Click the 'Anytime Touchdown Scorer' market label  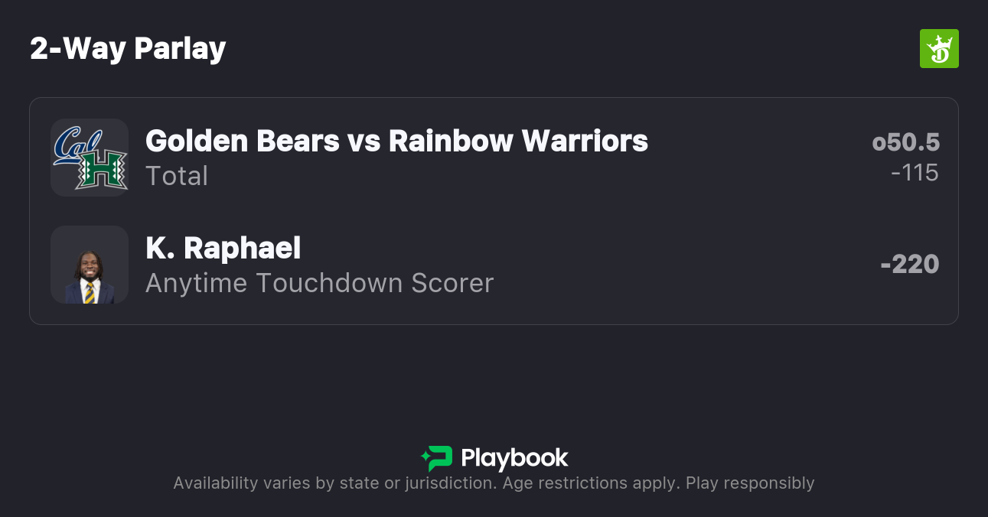point(319,283)
